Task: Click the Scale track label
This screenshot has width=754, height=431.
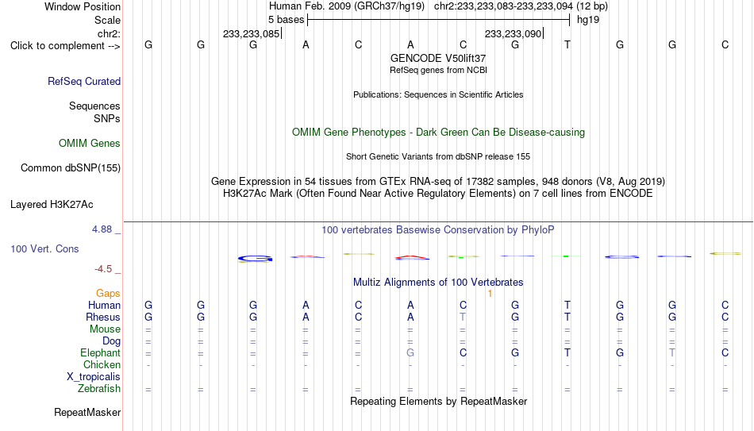Action: 107,20
